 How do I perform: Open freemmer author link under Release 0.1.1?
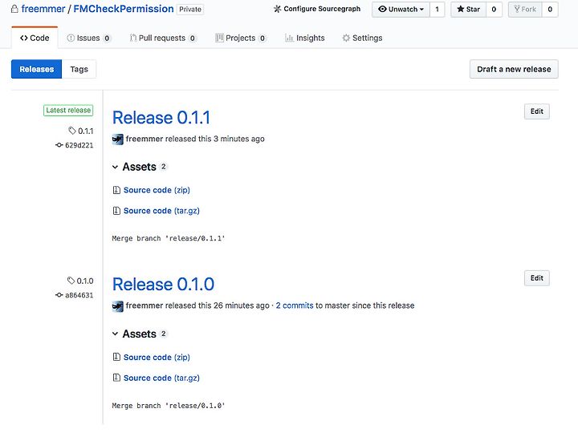pos(144,139)
